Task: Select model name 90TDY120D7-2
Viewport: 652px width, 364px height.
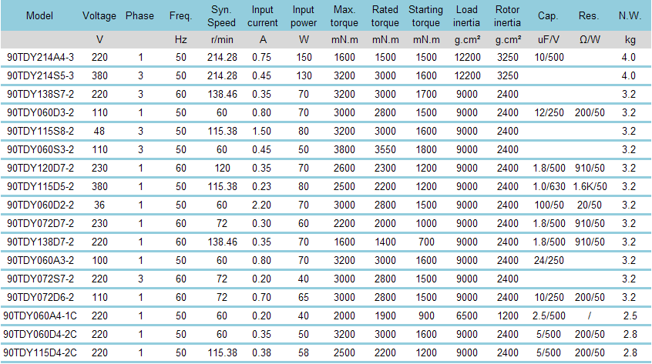Action: (40, 168)
